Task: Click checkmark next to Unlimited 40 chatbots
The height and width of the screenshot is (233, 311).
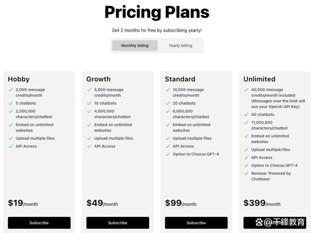Action: [246, 114]
